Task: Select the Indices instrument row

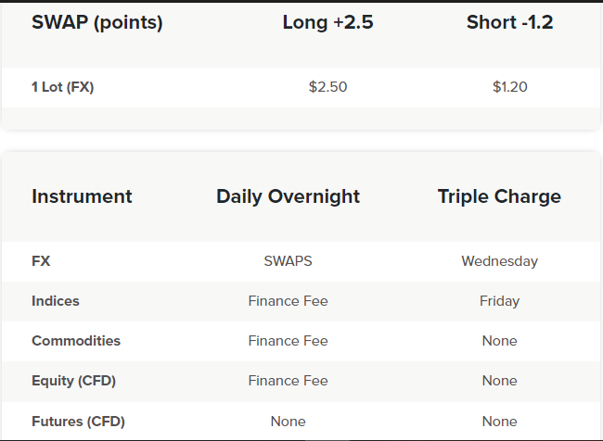Action: point(301,301)
